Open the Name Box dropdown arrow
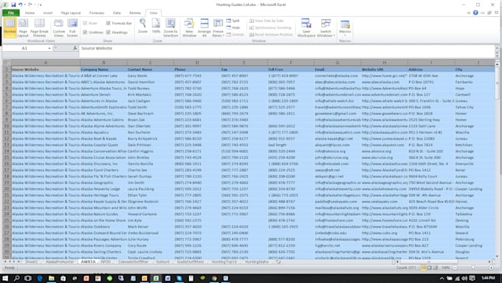This screenshot has height=283, width=502. (49, 48)
